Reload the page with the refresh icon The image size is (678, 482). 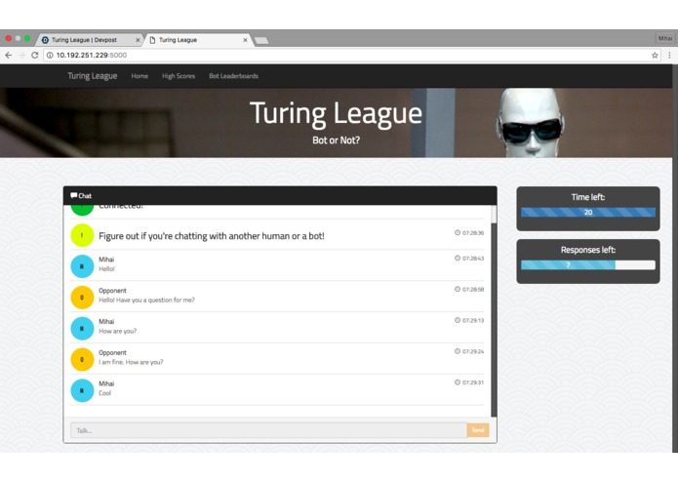point(35,55)
